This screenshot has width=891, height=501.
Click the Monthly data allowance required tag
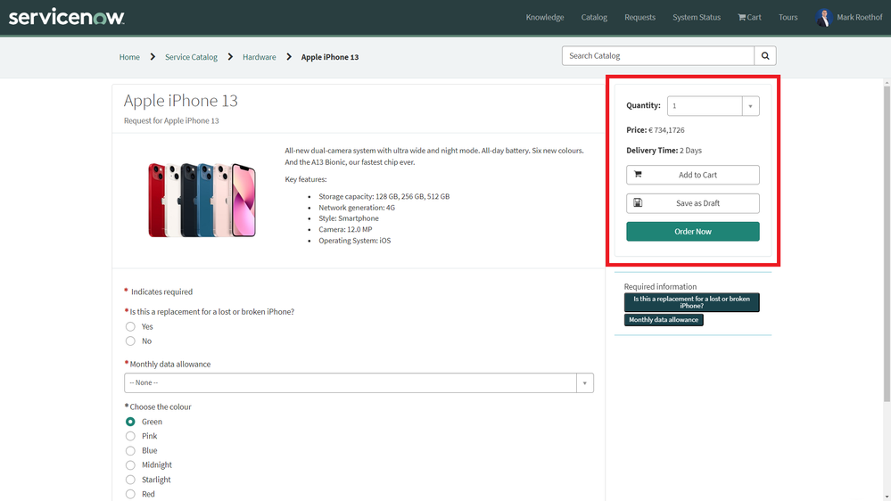[x=664, y=320]
